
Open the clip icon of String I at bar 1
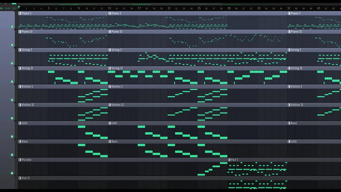point(20,50)
